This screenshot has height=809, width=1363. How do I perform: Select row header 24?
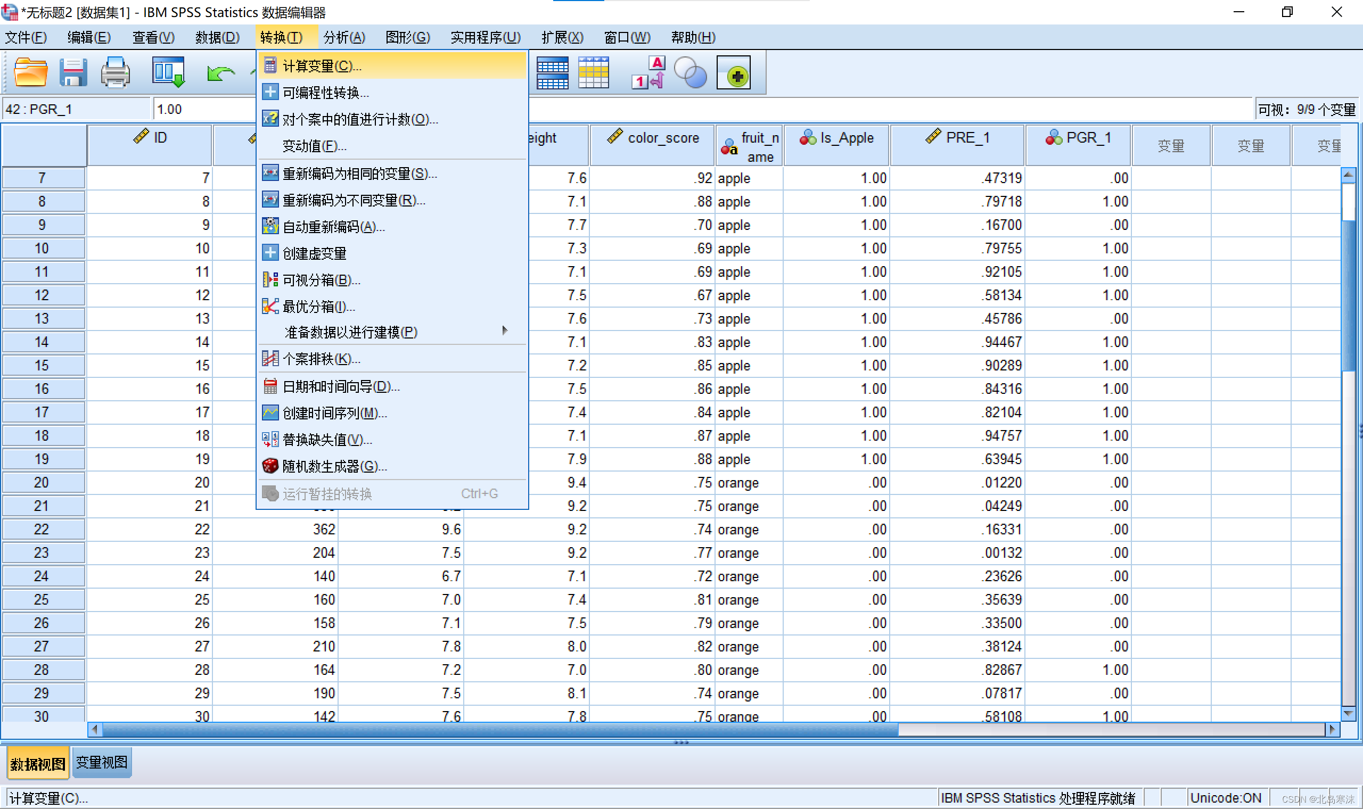44,576
